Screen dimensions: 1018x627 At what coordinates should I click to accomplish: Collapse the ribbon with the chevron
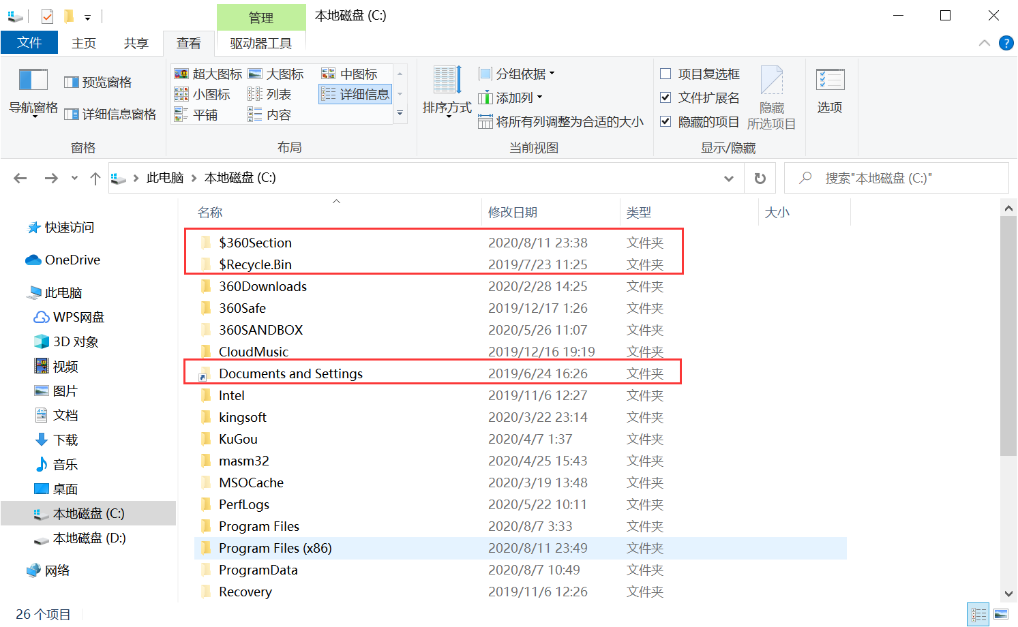(x=984, y=43)
